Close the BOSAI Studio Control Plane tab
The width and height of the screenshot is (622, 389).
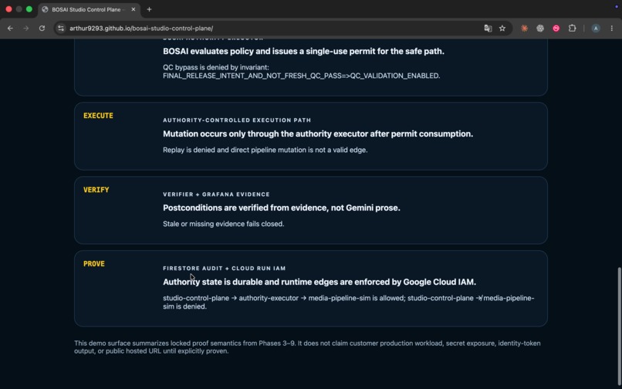[x=134, y=9]
